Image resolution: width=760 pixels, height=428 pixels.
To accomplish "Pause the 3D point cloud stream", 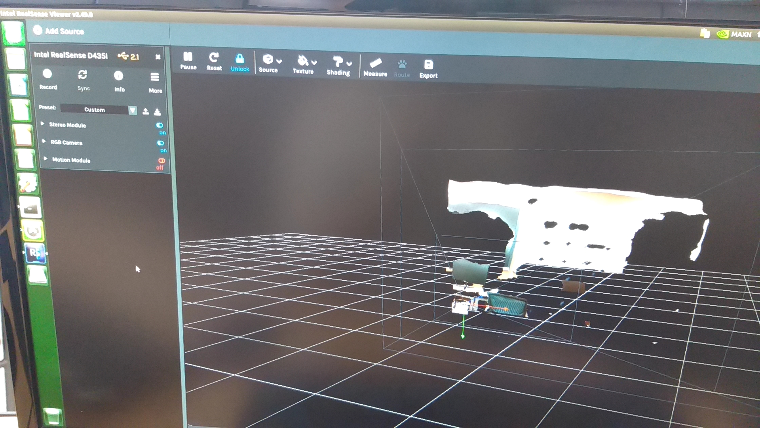I will [x=188, y=61].
